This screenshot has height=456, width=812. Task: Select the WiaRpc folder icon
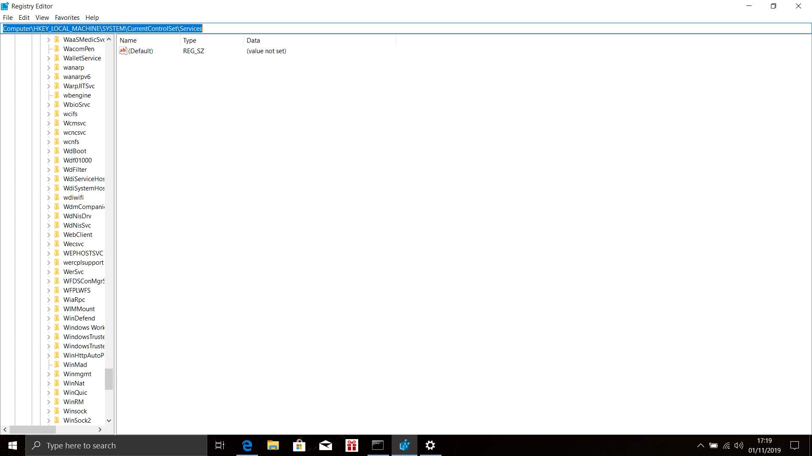coord(57,299)
